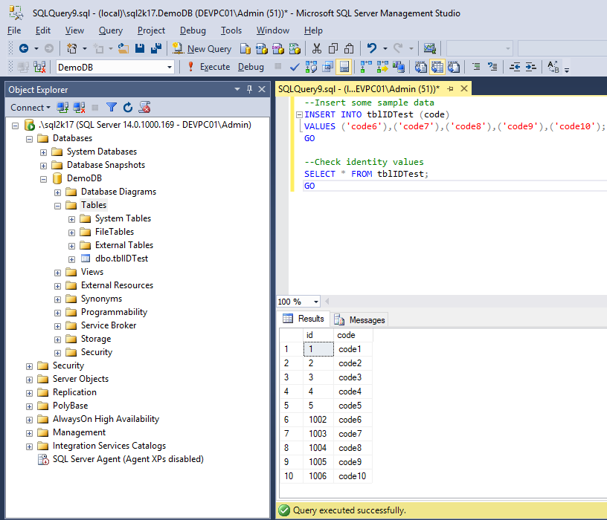Click the New Project toolbar icon
The width and height of the screenshot is (607, 520).
click(x=71, y=48)
